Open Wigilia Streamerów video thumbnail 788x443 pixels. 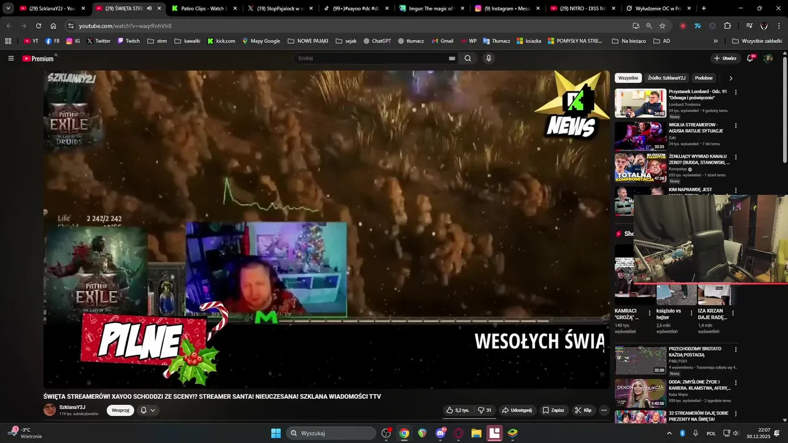(640, 136)
